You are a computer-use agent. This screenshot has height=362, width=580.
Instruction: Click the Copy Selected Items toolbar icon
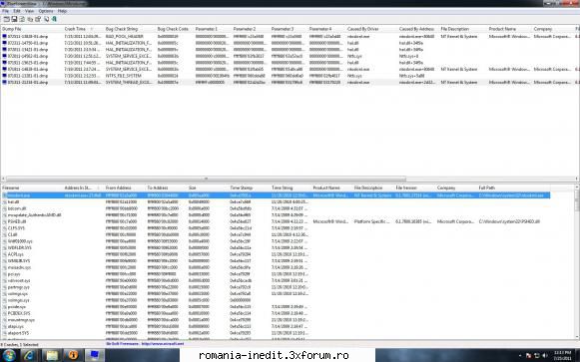pyautogui.click(x=30, y=19)
